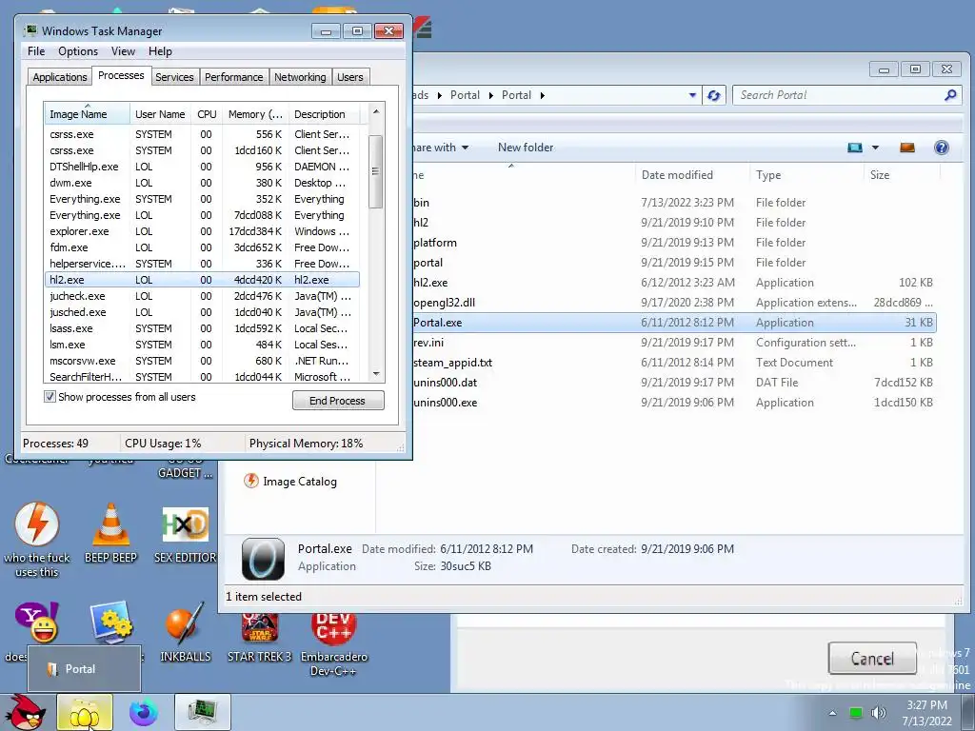The width and height of the screenshot is (975, 731).
Task: Select the explorer.exe process
Action: pyautogui.click(x=202, y=231)
